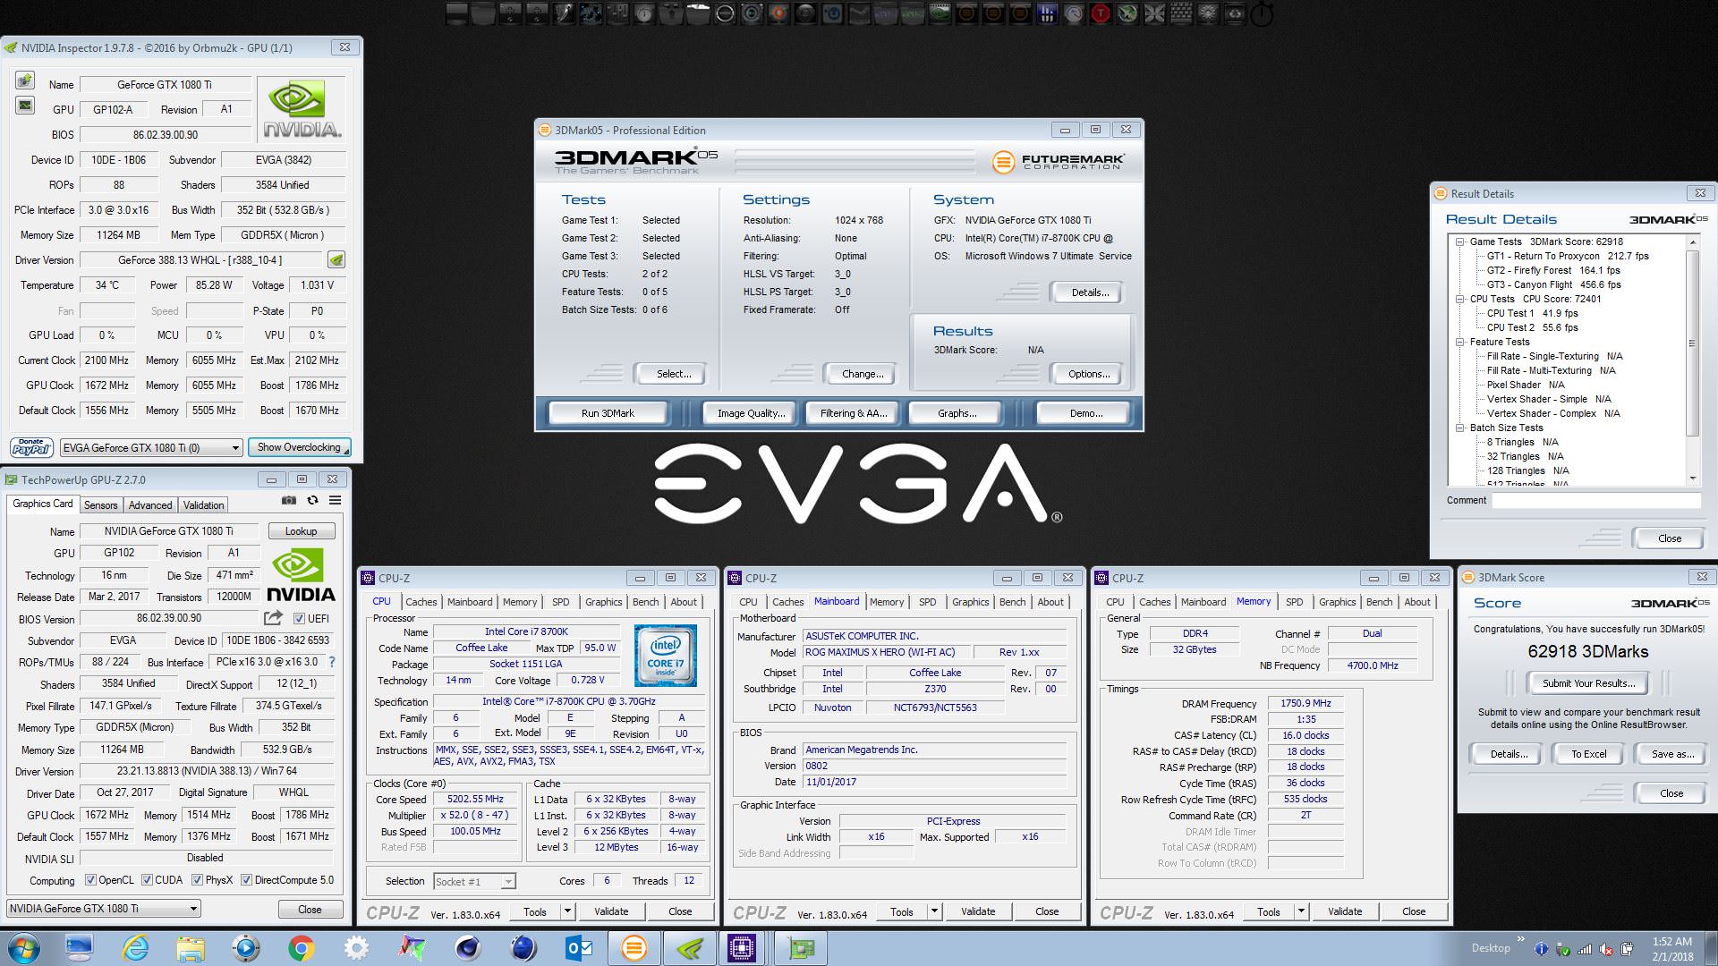Click the camera screenshot icon in GPU-Z
Viewport: 1718px width, 966px height.
click(289, 501)
